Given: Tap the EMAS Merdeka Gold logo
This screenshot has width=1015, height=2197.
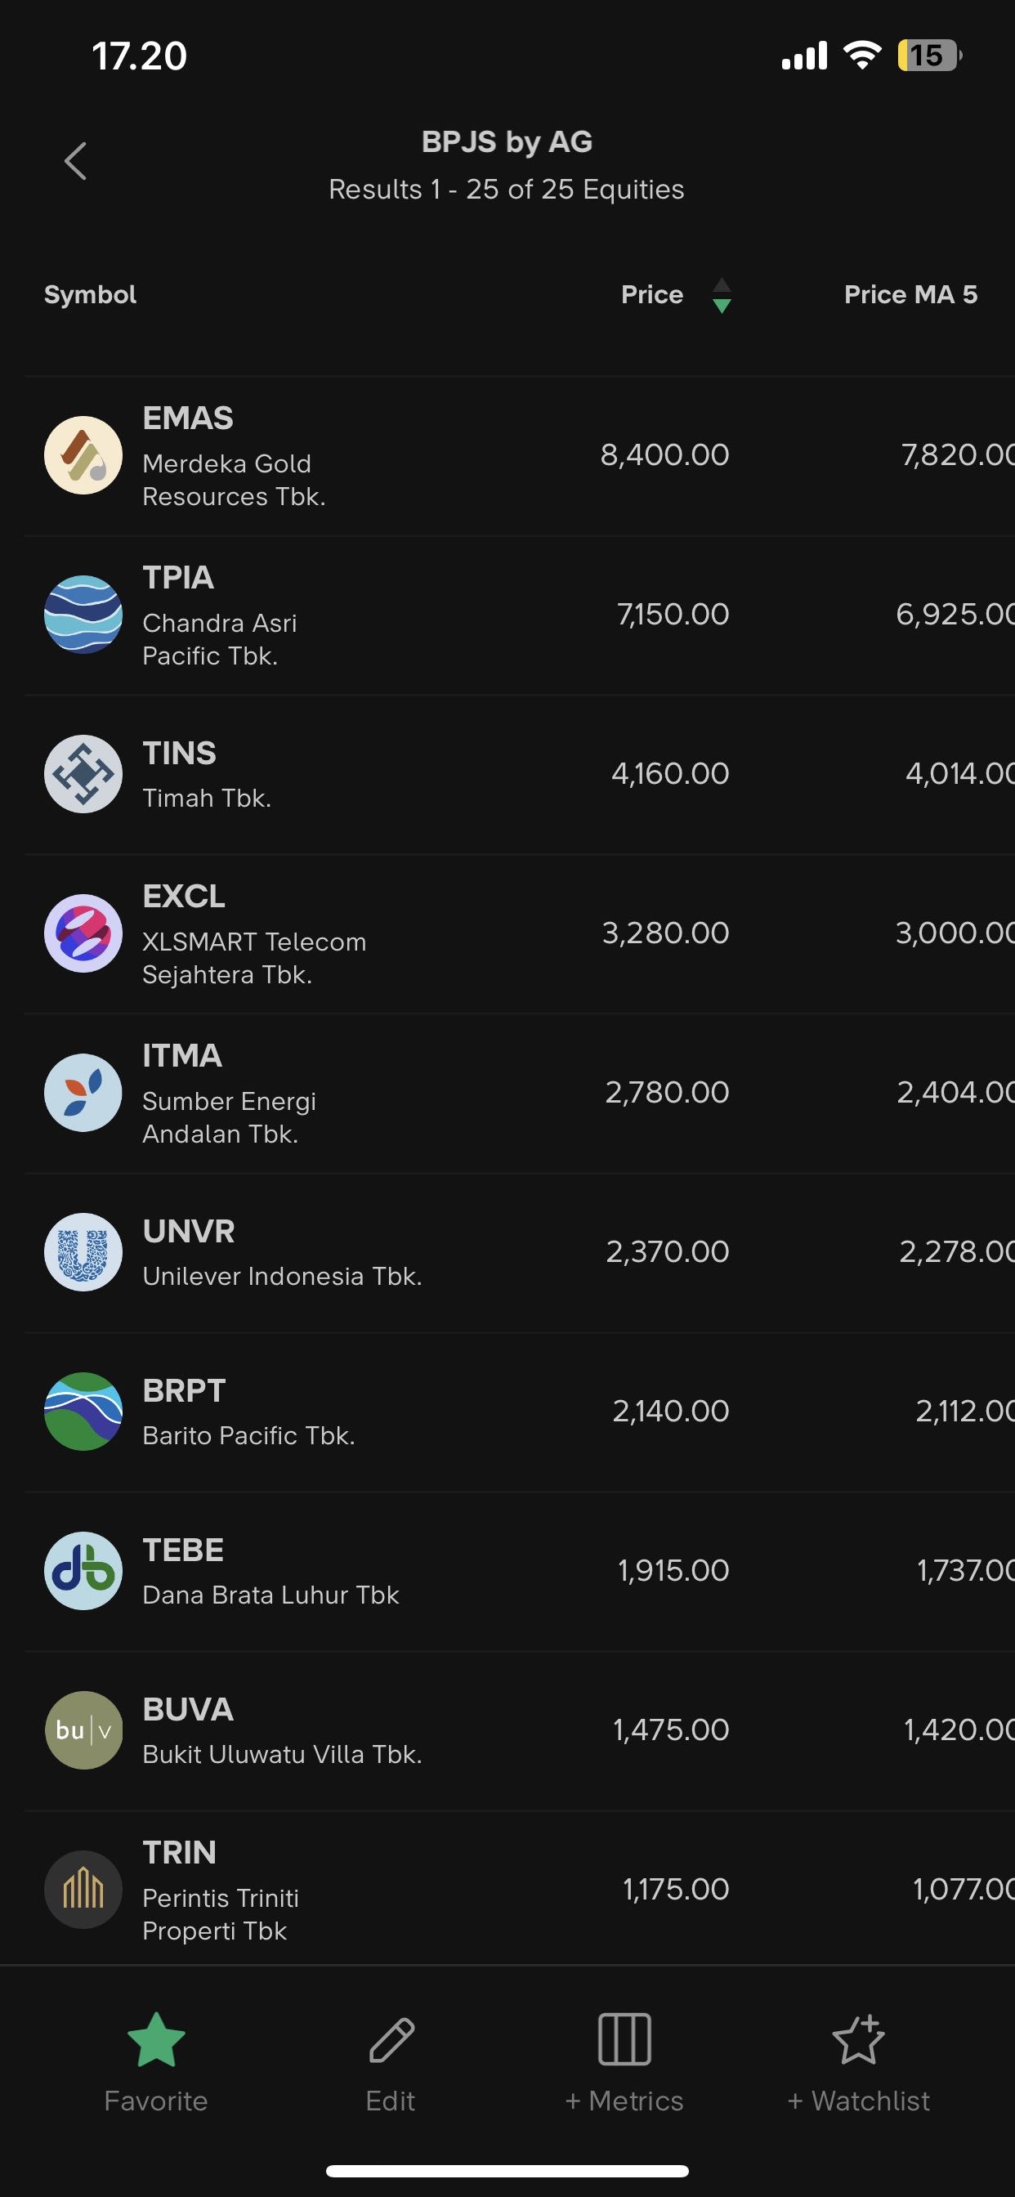Looking at the screenshot, I should click(x=83, y=455).
